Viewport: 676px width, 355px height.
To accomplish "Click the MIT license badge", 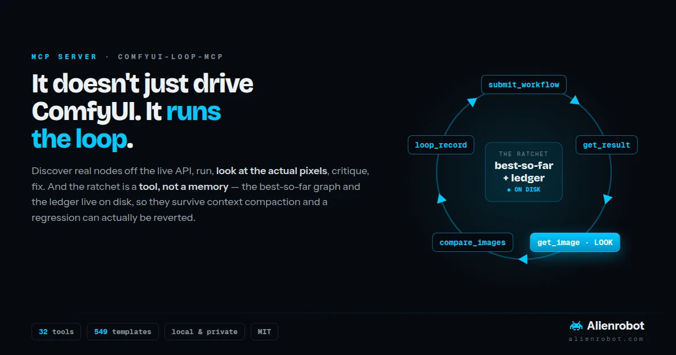I will [x=264, y=332].
